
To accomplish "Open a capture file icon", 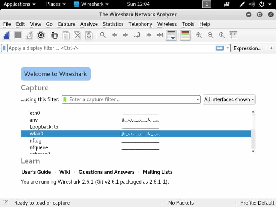I will click(x=54, y=35).
